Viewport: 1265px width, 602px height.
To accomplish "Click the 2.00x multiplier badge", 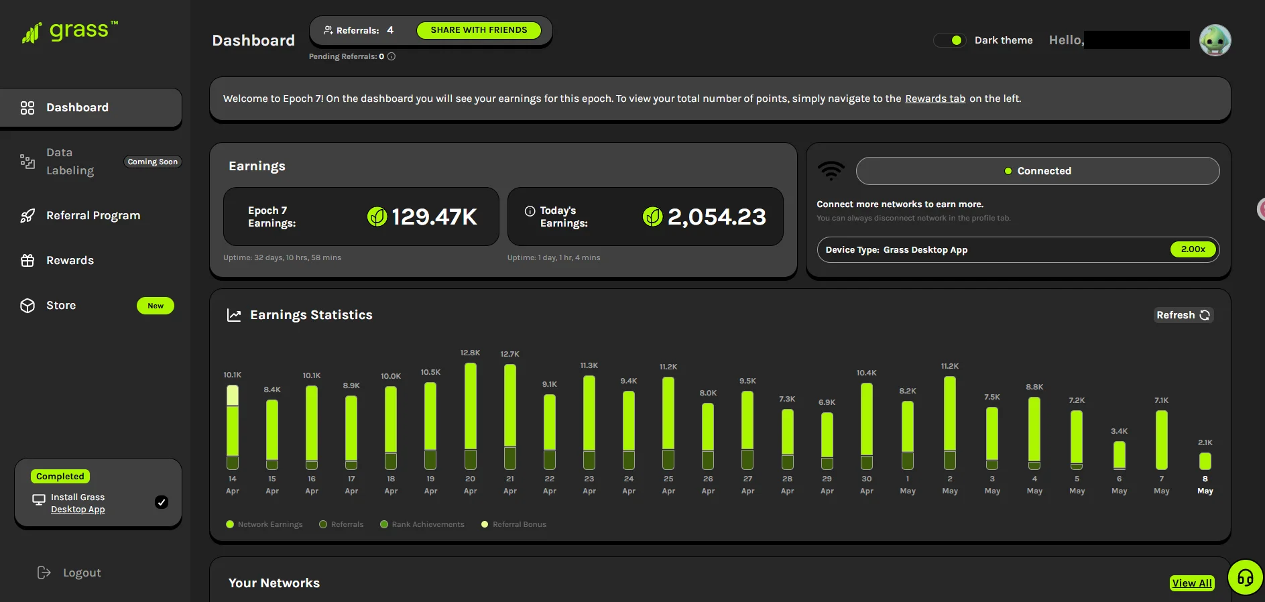I will coord(1193,249).
